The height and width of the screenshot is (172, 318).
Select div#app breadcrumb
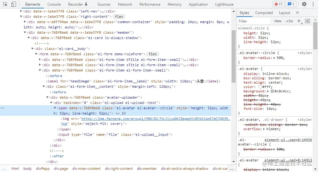click(43, 169)
